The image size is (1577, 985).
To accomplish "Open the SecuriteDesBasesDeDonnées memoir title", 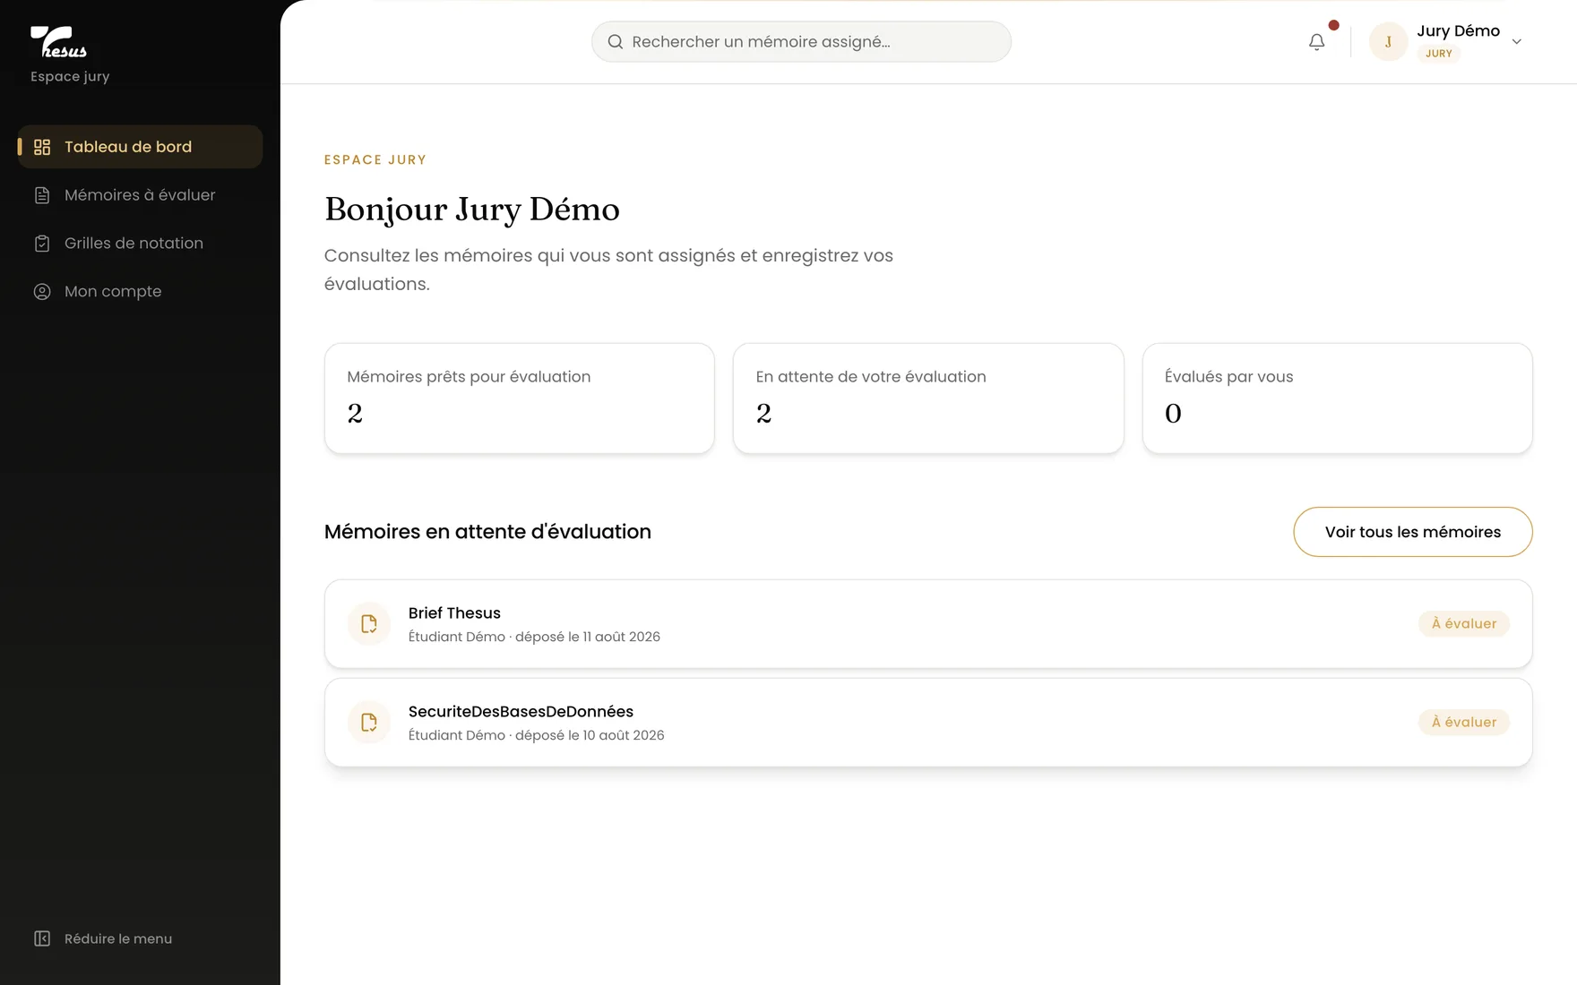I will tap(521, 711).
